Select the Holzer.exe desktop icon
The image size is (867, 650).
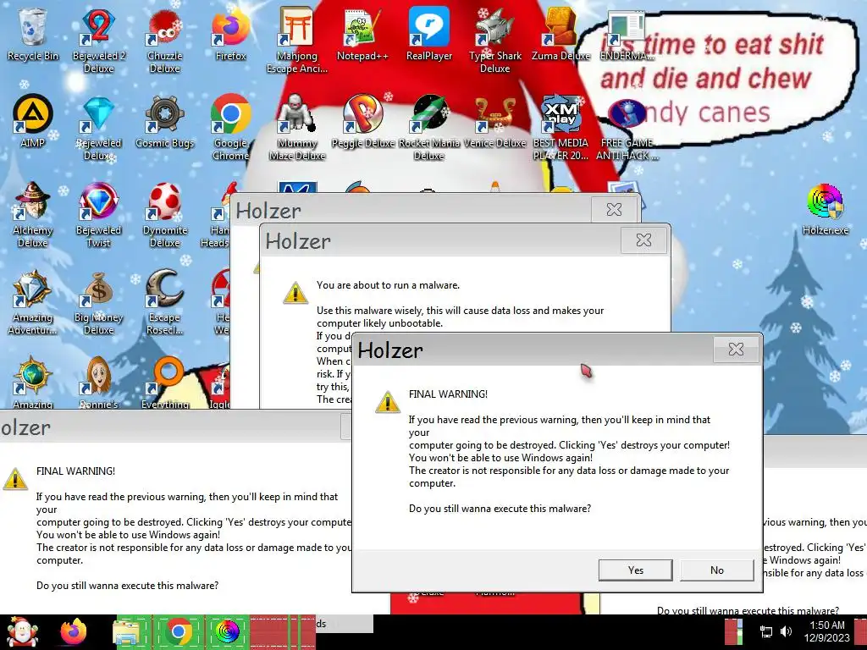(825, 208)
